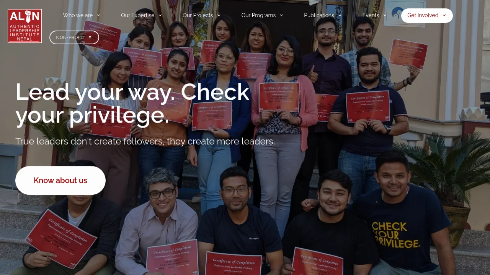Expand the chevron beside Our Projects
This screenshot has height=275, width=490.
pyautogui.click(x=219, y=15)
